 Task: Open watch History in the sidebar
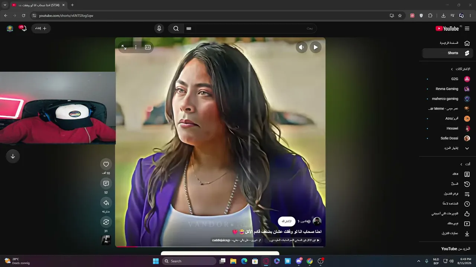(x=447, y=184)
